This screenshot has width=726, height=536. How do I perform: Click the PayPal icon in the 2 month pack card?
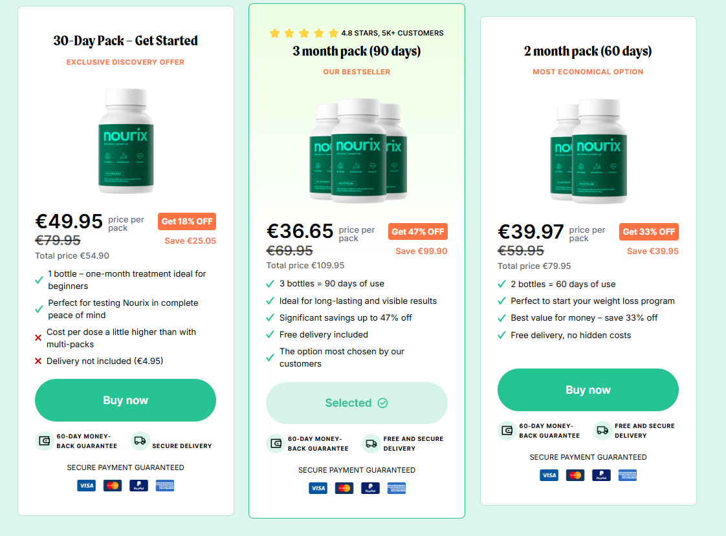click(x=602, y=475)
